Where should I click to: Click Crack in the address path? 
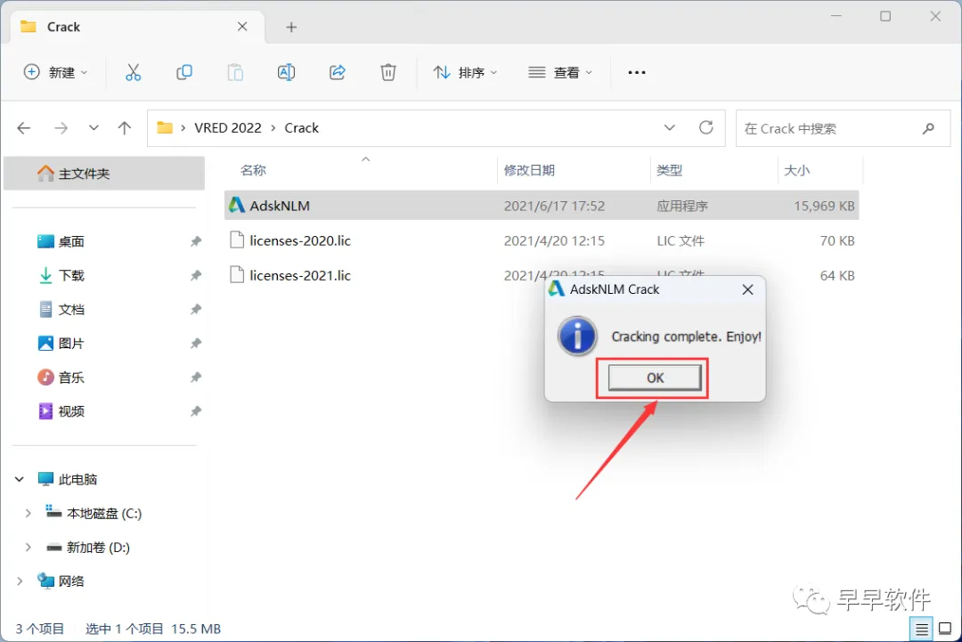point(301,128)
